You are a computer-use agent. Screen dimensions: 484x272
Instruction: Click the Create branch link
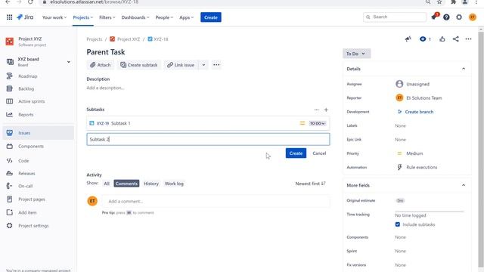[419, 112]
